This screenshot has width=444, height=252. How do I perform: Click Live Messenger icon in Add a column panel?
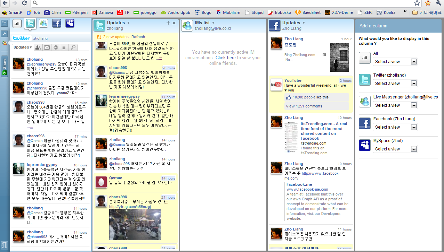(x=364, y=102)
